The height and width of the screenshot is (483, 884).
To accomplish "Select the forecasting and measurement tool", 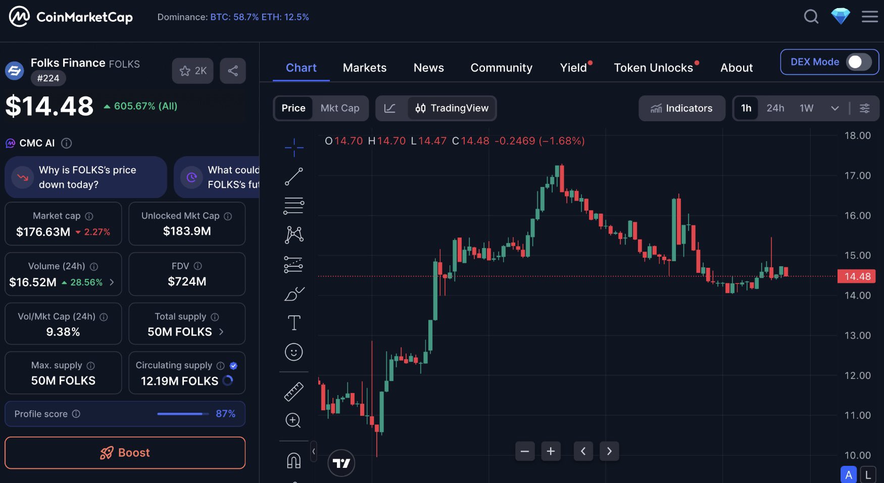I will pos(293,264).
